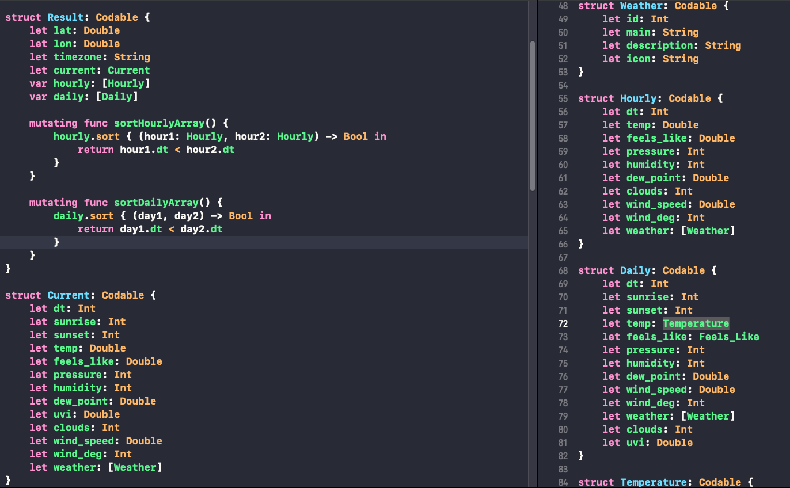Click the left editor's vertical scrollbar thumb

tap(533, 116)
